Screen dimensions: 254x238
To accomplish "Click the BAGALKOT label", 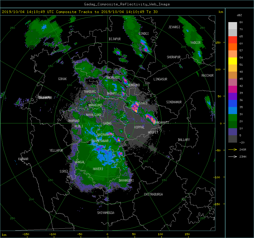I will click(113, 78).
